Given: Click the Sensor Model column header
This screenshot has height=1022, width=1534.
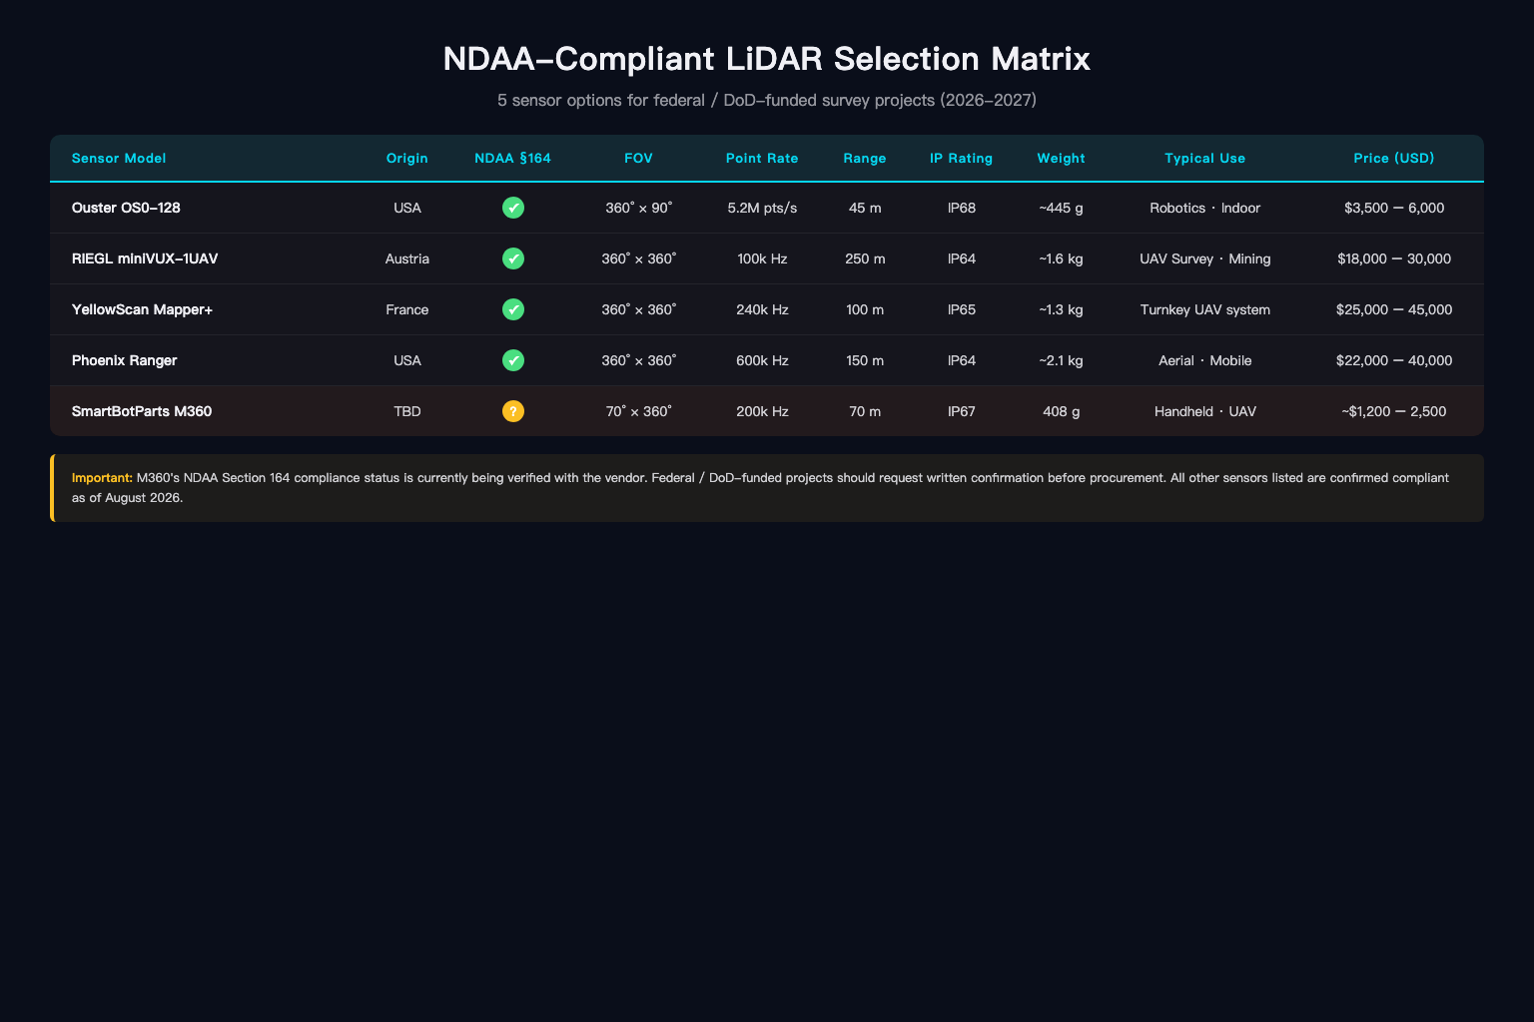Looking at the screenshot, I should pyautogui.click(x=119, y=158).
